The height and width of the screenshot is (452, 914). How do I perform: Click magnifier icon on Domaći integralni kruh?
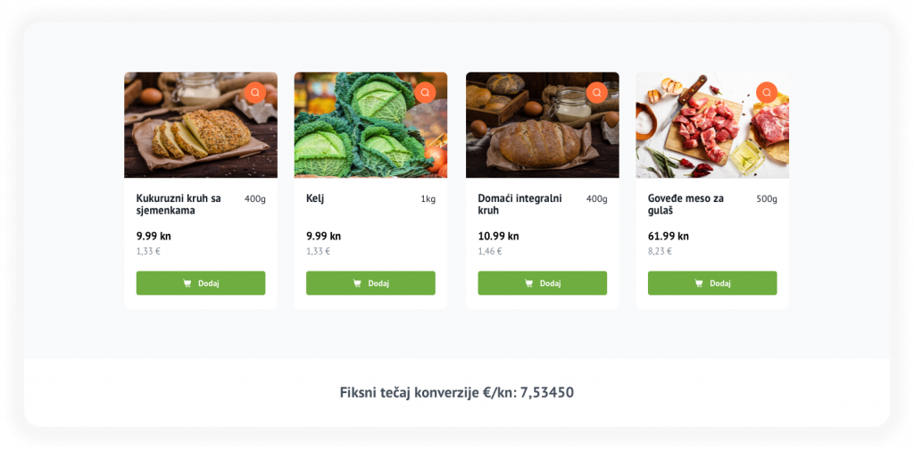pos(596,92)
